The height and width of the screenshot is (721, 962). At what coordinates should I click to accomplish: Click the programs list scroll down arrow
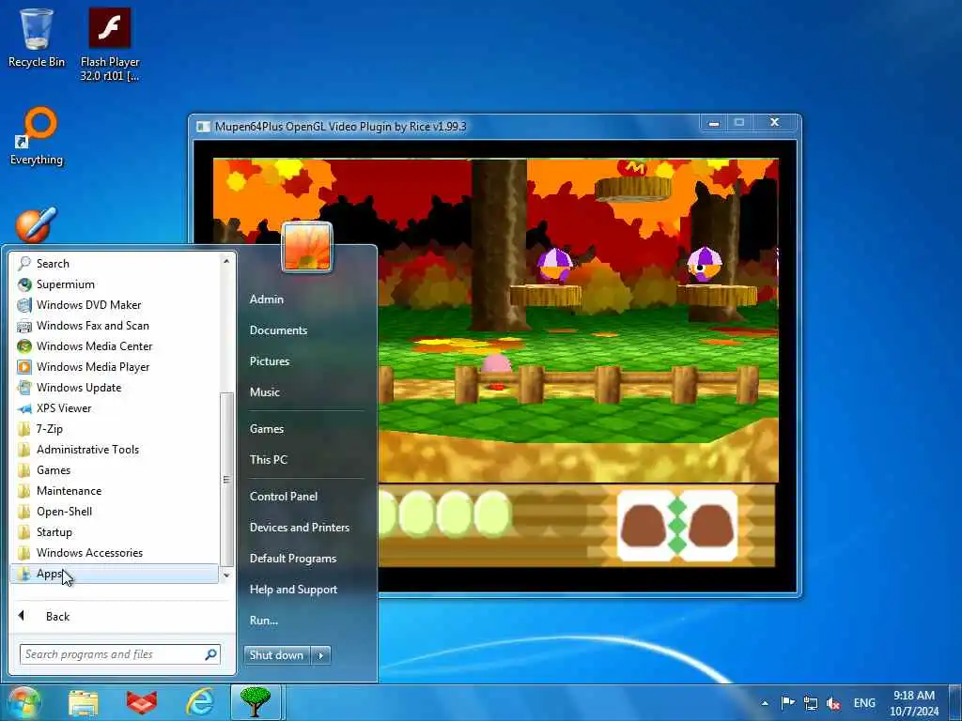point(226,575)
